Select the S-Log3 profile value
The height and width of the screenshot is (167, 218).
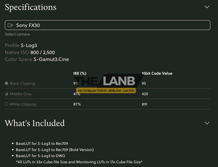29,45
